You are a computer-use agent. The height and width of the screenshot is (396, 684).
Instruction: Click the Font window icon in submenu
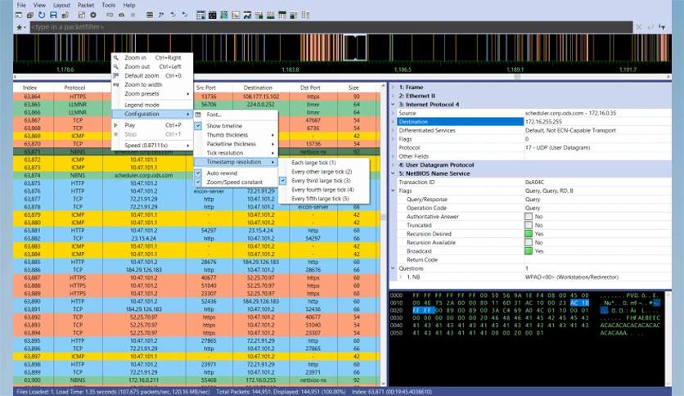198,115
